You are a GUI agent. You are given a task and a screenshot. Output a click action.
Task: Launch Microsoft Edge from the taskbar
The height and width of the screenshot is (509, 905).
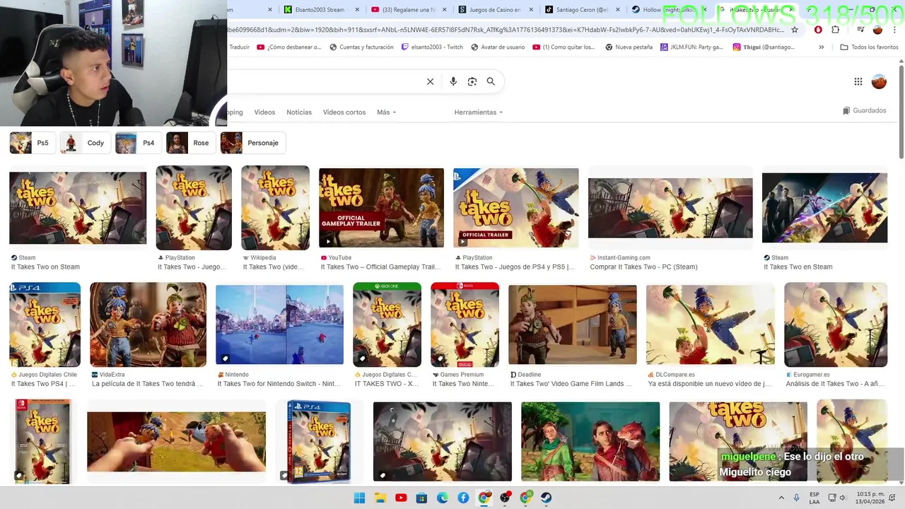click(442, 498)
